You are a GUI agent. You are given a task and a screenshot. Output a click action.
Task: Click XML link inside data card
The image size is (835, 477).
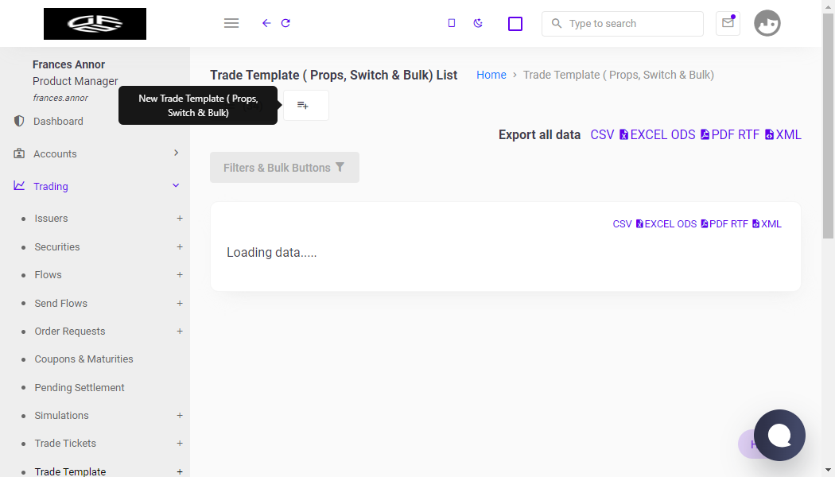(767, 224)
